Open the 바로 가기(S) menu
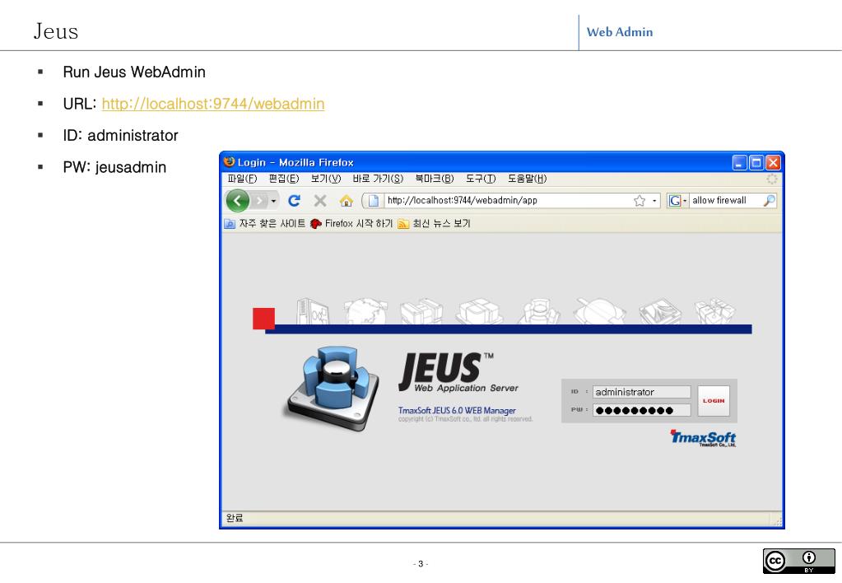The width and height of the screenshot is (842, 583). pos(378,179)
